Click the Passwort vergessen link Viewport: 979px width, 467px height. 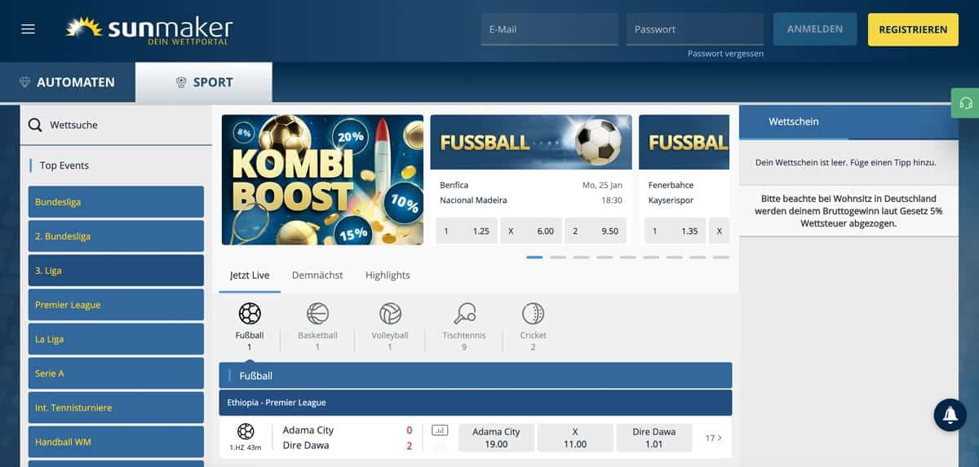pos(725,54)
